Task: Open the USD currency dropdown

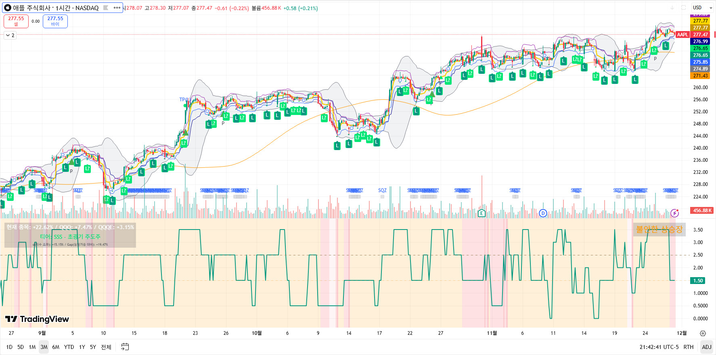Action: pos(703,8)
